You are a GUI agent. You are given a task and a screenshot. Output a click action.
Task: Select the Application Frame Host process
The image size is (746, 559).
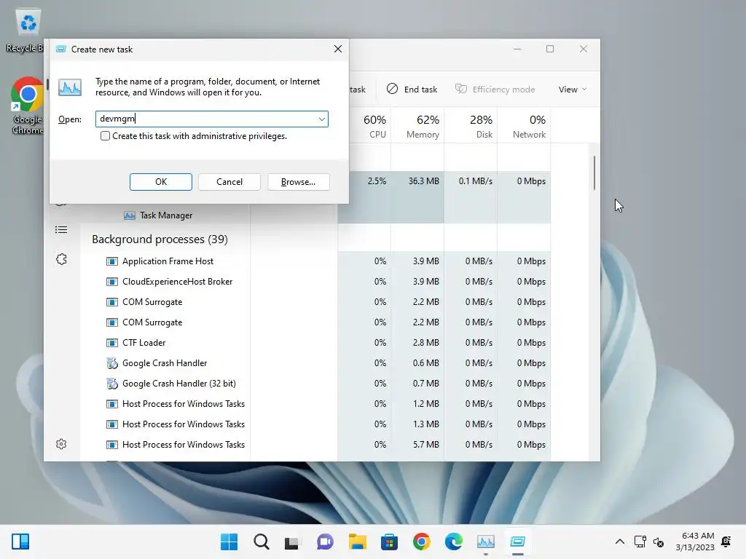click(168, 261)
